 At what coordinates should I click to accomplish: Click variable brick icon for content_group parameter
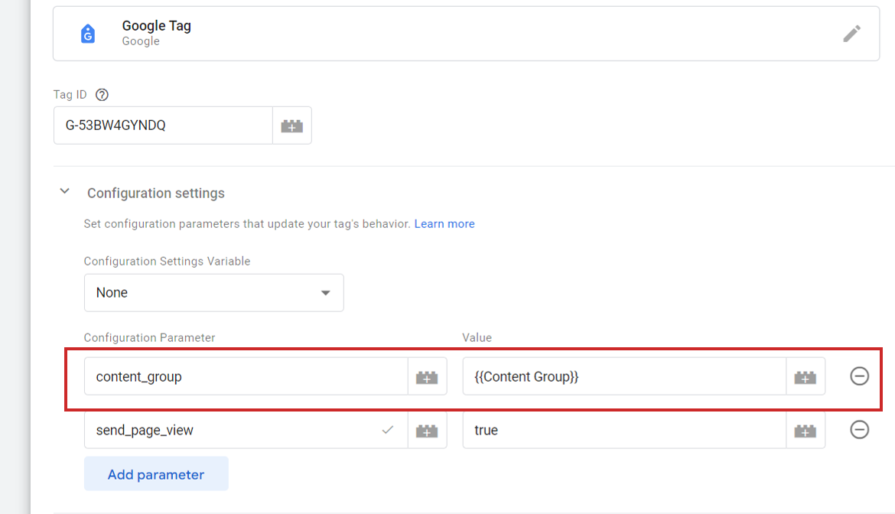tap(427, 376)
